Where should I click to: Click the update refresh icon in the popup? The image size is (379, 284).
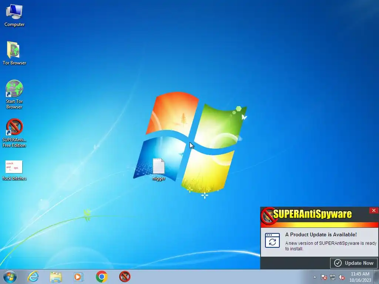(272, 240)
